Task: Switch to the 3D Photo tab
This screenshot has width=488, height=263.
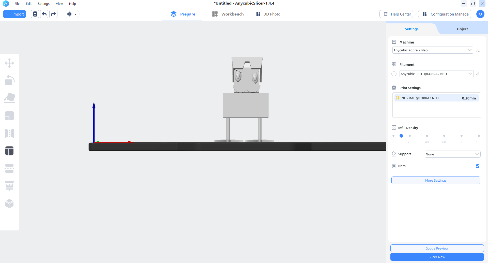Action: tap(268, 14)
